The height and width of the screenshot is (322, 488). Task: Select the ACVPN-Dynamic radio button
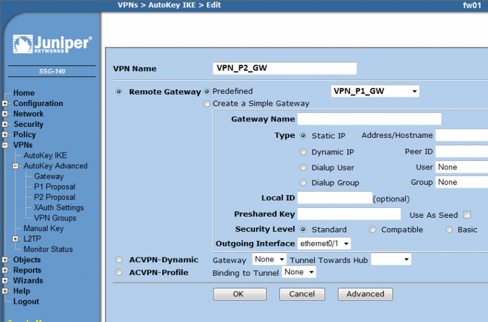[118, 259]
